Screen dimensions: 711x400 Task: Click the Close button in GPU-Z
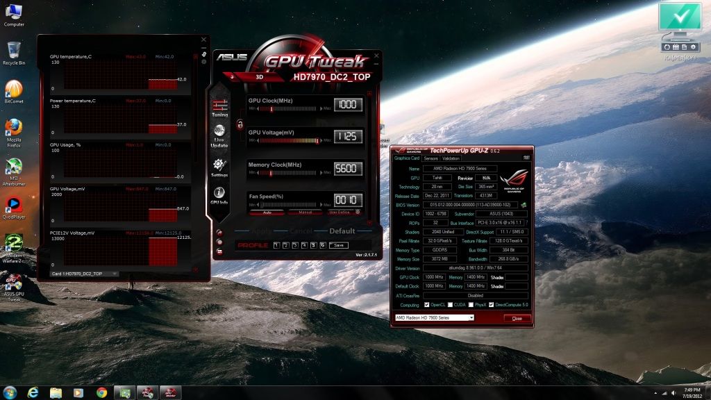tap(517, 318)
